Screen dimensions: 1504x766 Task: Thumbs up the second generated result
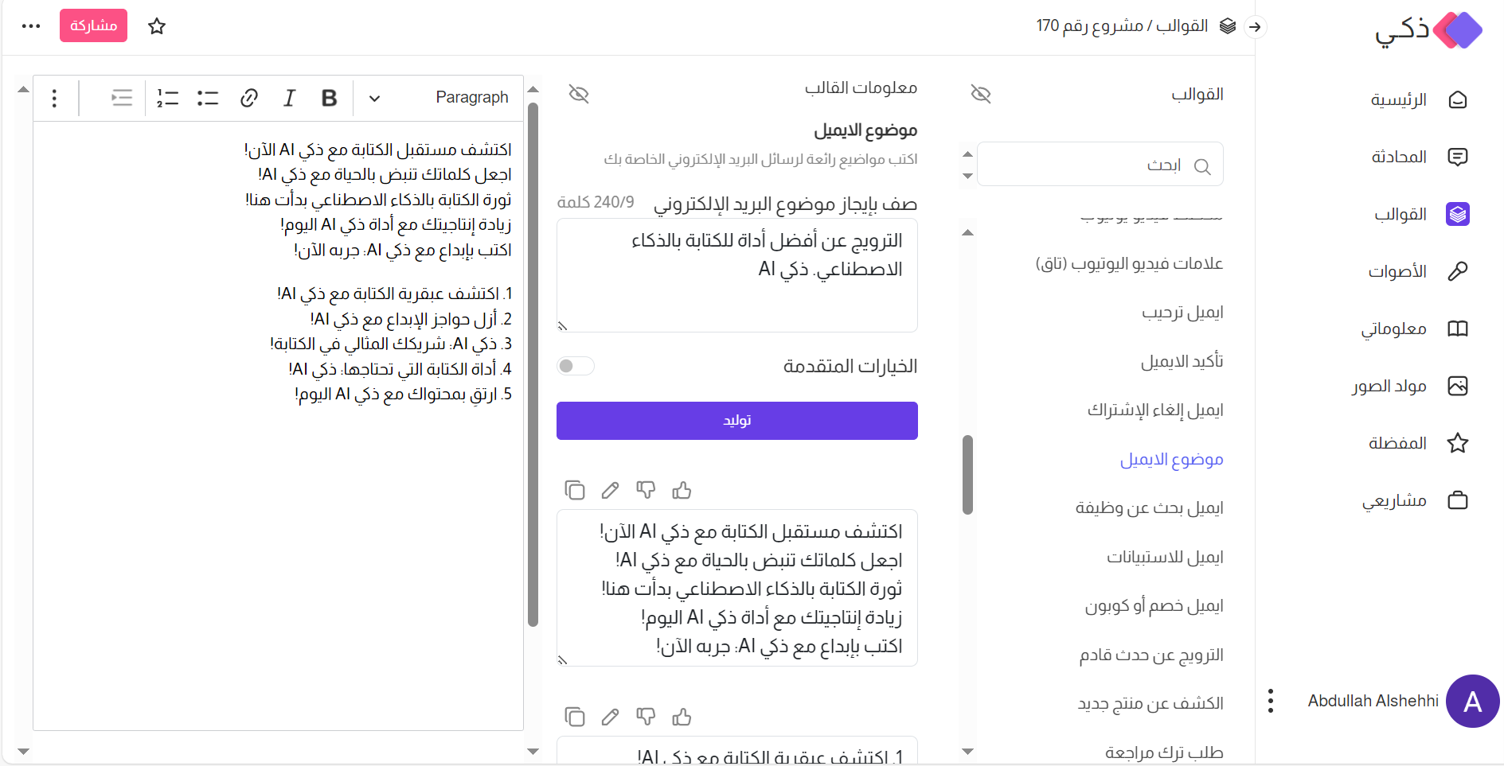[x=682, y=717]
